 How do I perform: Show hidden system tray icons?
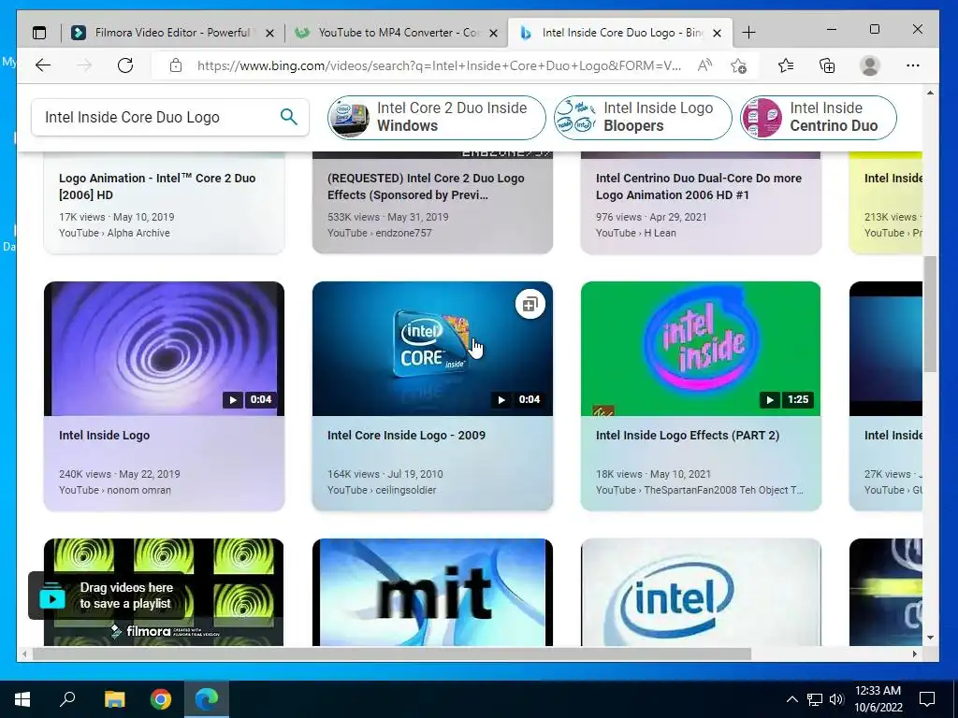click(x=791, y=699)
